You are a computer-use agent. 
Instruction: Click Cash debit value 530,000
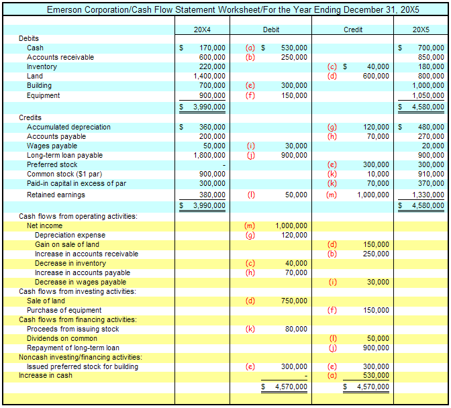tap(294, 48)
